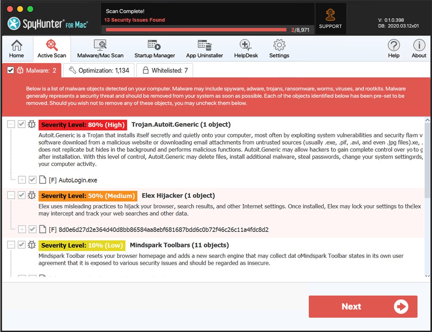This screenshot has width=432, height=332.
Task: Click the Support icon
Action: 330,18
